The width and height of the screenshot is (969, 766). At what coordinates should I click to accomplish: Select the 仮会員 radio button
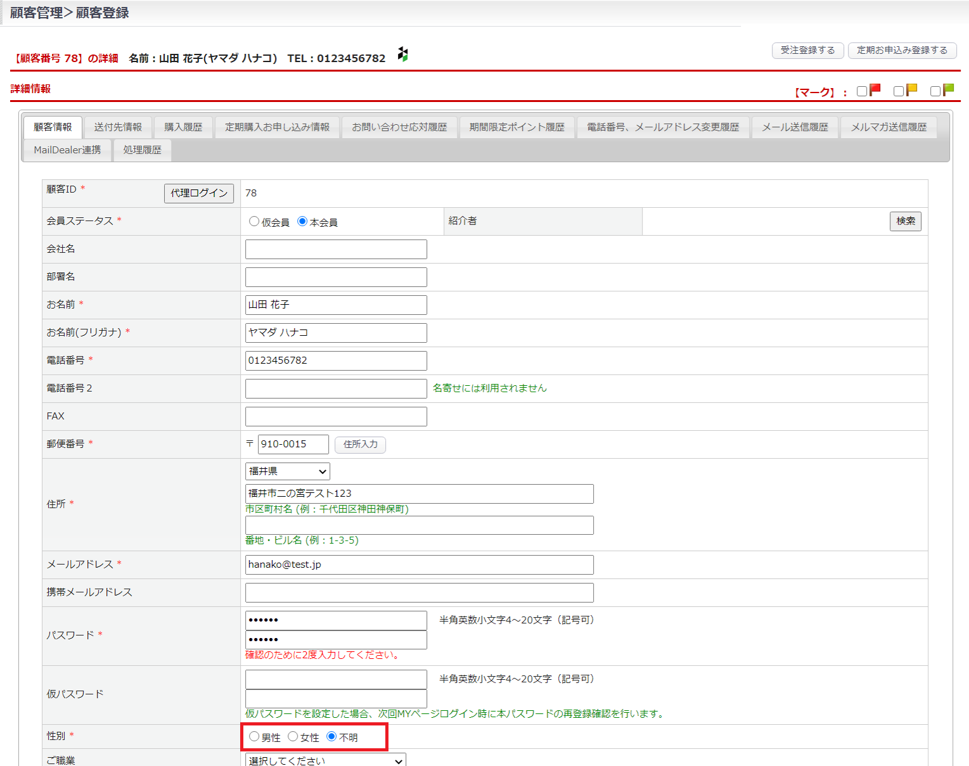tap(254, 221)
